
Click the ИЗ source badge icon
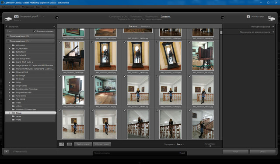coord(17,17)
